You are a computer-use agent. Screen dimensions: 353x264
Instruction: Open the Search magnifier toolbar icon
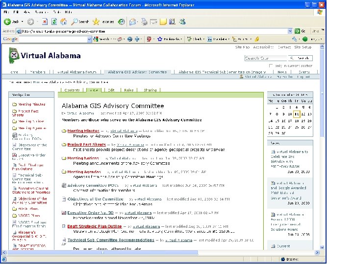75,22
